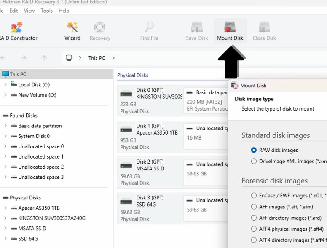Select This PC root in tree

[x=56, y=74]
